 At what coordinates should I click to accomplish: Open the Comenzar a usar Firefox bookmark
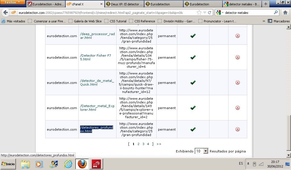pos(47,21)
